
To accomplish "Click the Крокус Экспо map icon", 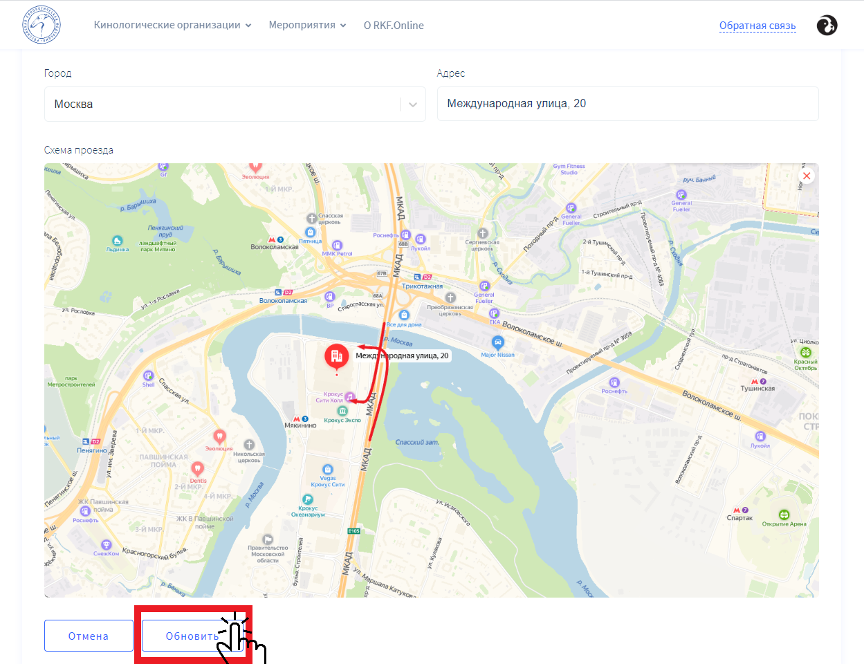I will tap(342, 412).
